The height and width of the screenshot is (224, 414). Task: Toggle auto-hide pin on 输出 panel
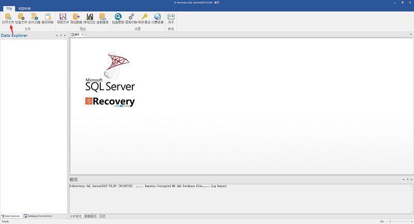tap(407, 180)
